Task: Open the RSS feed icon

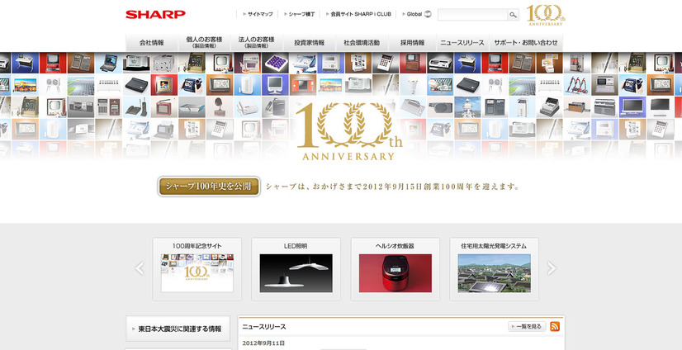Action: 555,327
